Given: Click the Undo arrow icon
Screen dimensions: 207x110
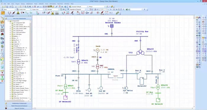Looking at the screenshot, I should (38, 6).
